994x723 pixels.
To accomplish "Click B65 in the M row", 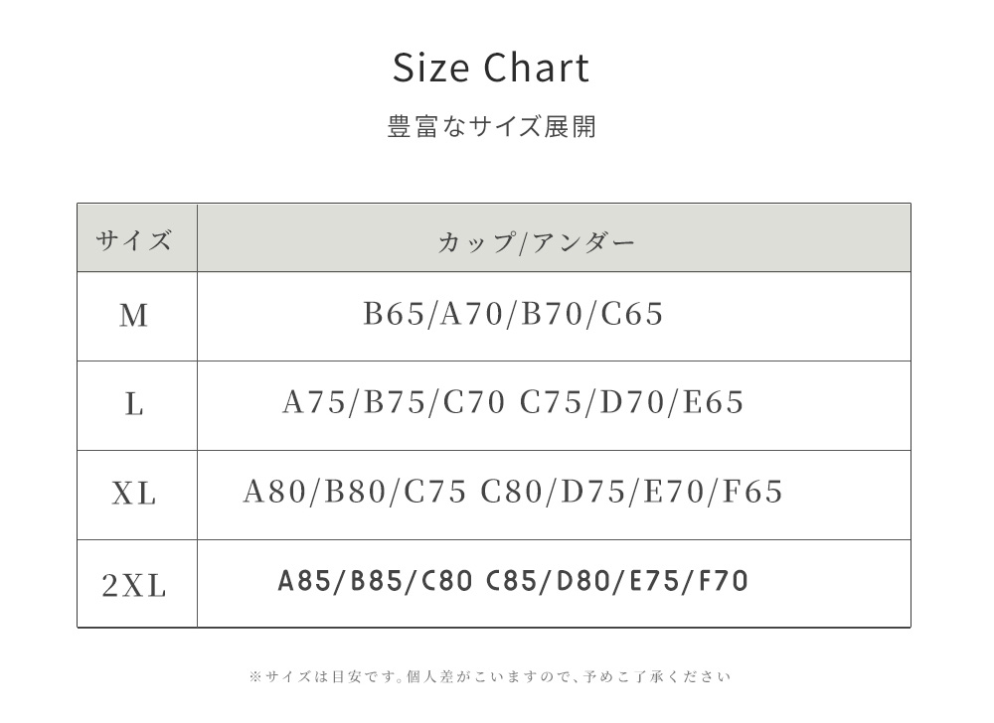I will point(392,315).
